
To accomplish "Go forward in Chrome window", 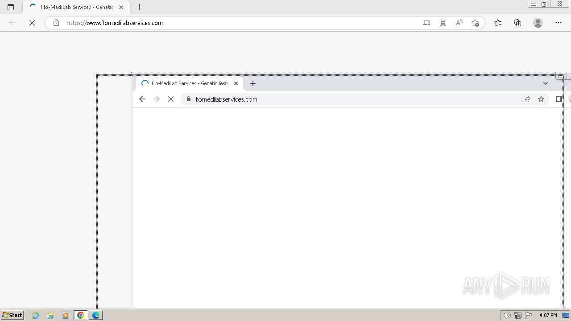I will coord(156,99).
